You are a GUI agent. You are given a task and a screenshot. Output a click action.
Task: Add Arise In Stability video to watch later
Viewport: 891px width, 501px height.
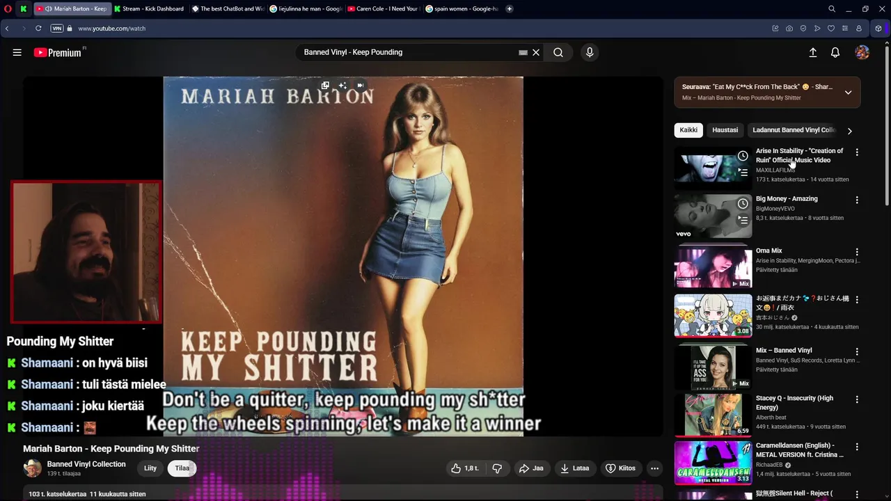point(743,156)
